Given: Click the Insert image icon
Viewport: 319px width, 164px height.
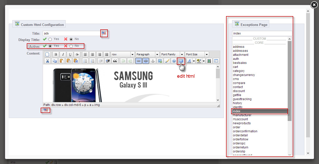Looking at the screenshot, I should [x=160, y=61].
